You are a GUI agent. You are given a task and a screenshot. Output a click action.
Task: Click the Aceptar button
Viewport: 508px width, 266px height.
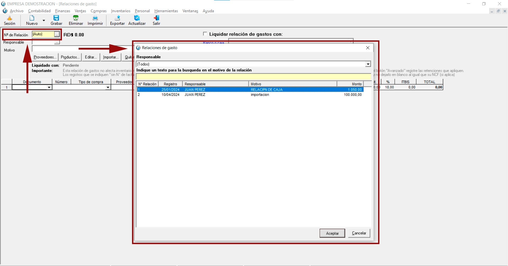pyautogui.click(x=332, y=233)
